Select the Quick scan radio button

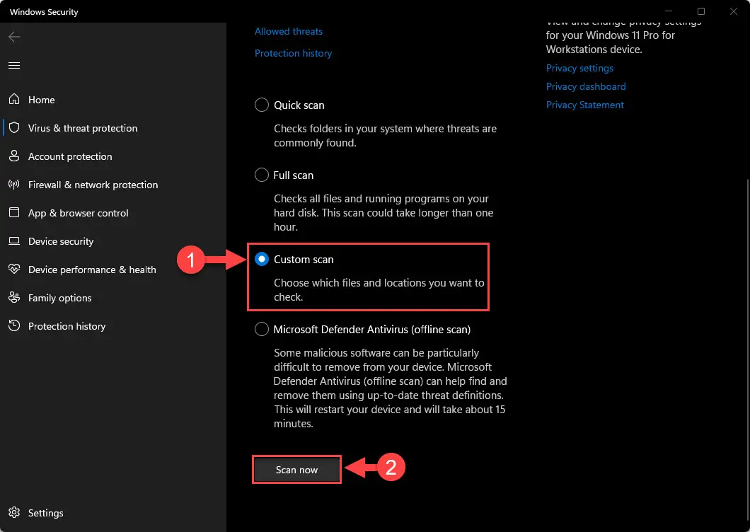[262, 105]
